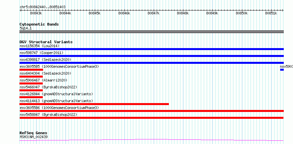The height and width of the screenshot is (144, 293).
Task: Click the partially visible nsv5903 label
Action: [286, 66]
